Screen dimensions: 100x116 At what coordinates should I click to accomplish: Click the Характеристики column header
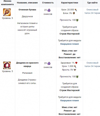tap(69, 3)
